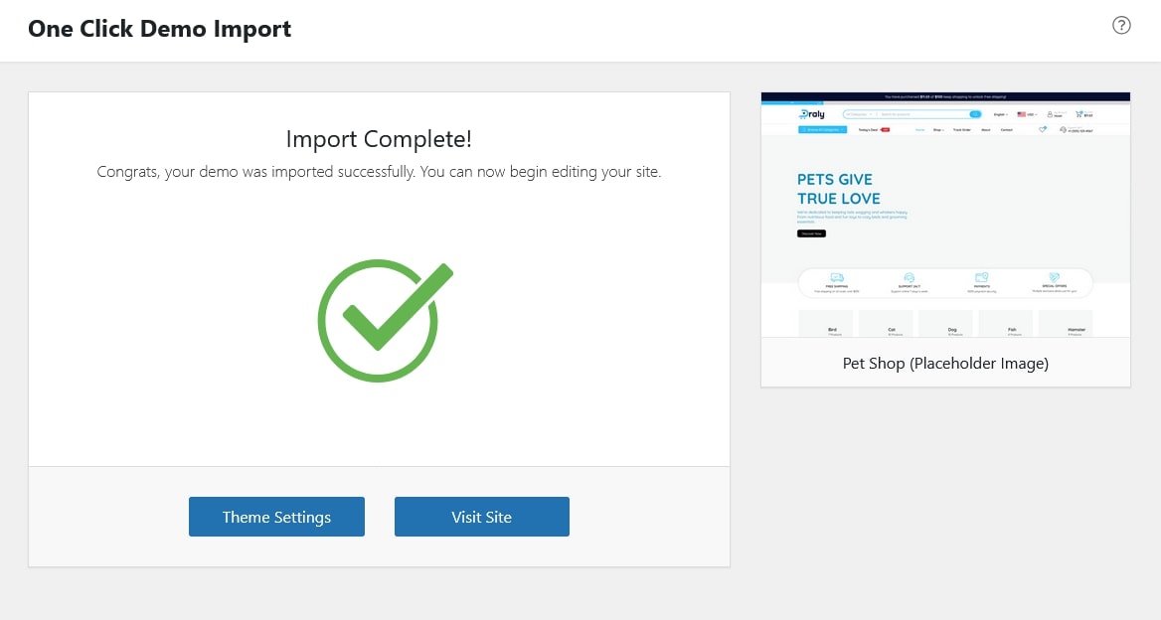Click the Support 24/7 headset icon
Image resolution: width=1161 pixels, height=620 pixels.
pyautogui.click(x=908, y=277)
